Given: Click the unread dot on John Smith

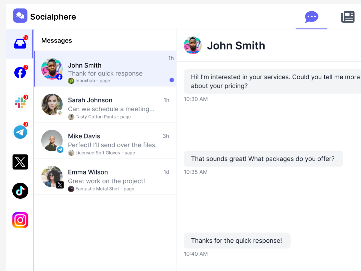Looking at the screenshot, I should pyautogui.click(x=172, y=80).
